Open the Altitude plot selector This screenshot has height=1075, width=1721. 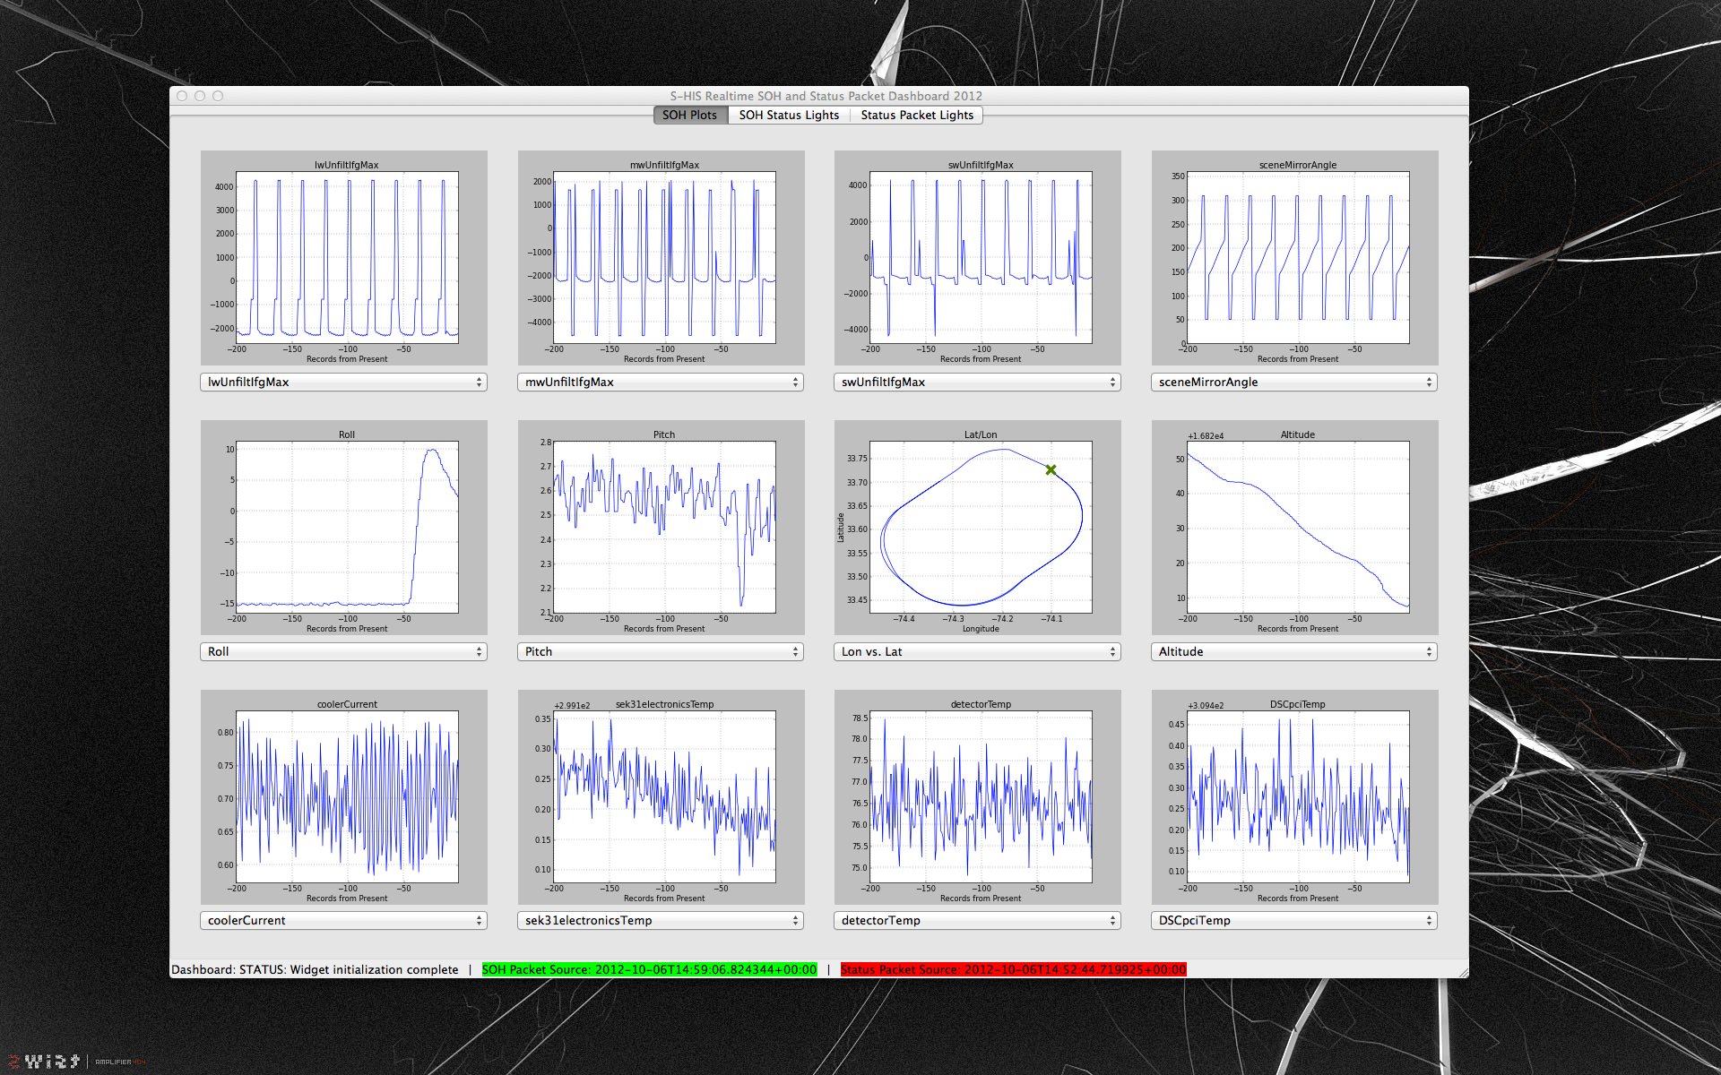pos(1293,651)
